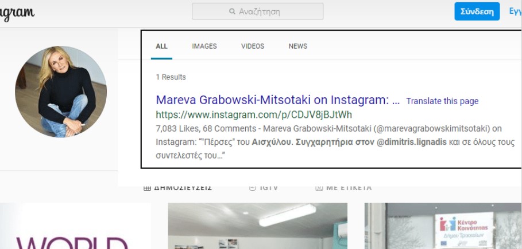The image size is (522, 249).
Task: Select the ALL results tab
Action: (x=161, y=46)
